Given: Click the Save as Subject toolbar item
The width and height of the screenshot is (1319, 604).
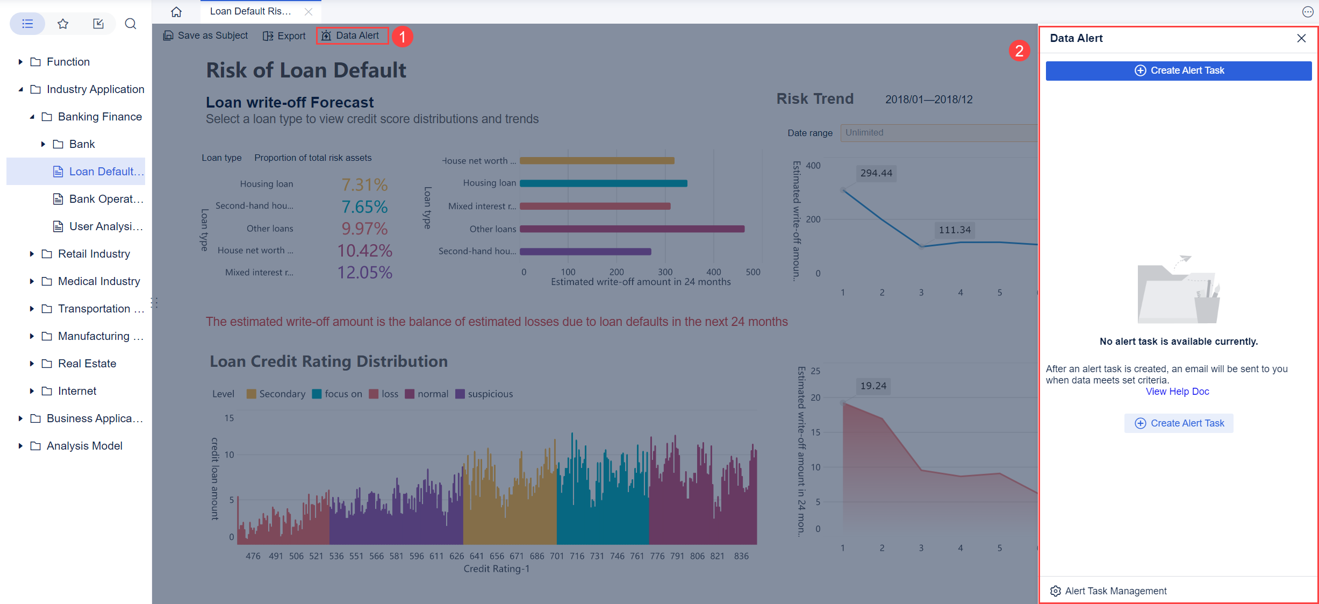Looking at the screenshot, I should point(205,35).
